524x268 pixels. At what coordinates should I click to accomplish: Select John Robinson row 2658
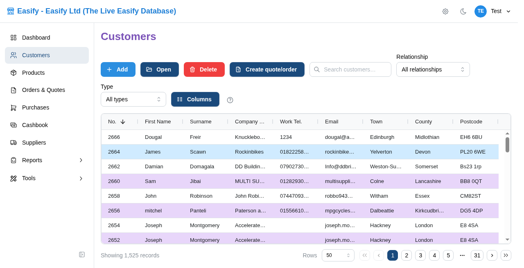tap(300, 196)
